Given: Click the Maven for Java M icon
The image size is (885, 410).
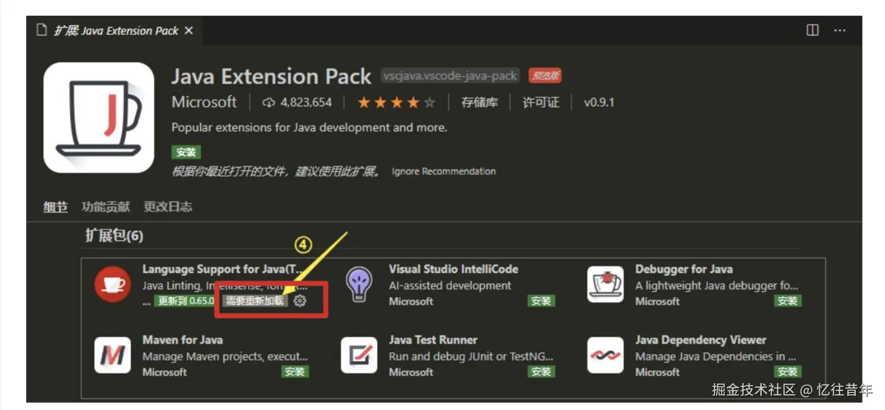Looking at the screenshot, I should pos(112,356).
